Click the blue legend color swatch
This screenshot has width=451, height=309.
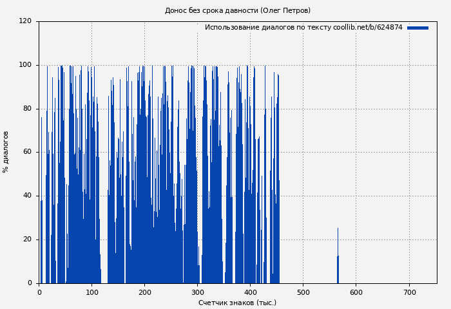tap(417, 28)
